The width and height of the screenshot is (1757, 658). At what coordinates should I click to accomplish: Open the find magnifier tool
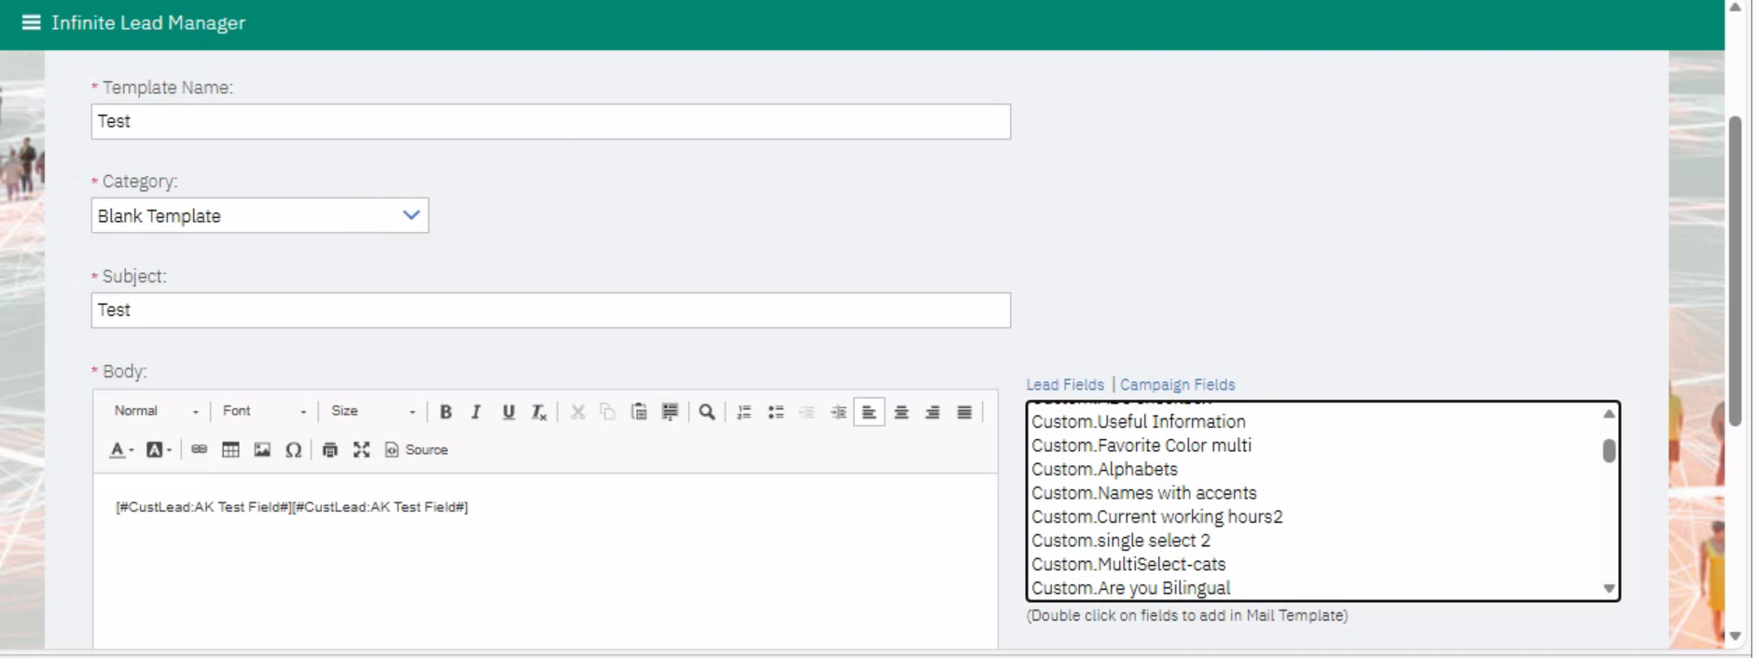[x=707, y=412]
